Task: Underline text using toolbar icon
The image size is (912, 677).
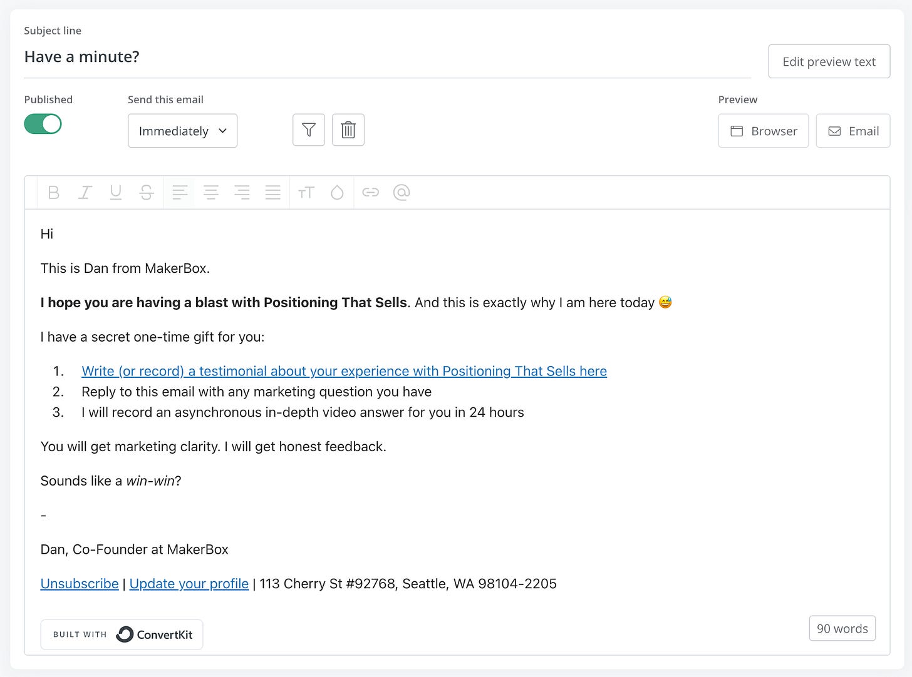Action: coord(115,193)
